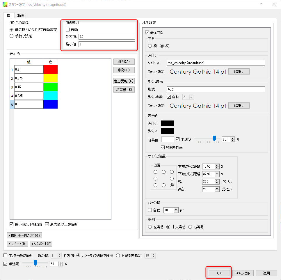The image size is (281, 280).
Task: Click the 色の反転 (R) button
Action: click(x=124, y=81)
